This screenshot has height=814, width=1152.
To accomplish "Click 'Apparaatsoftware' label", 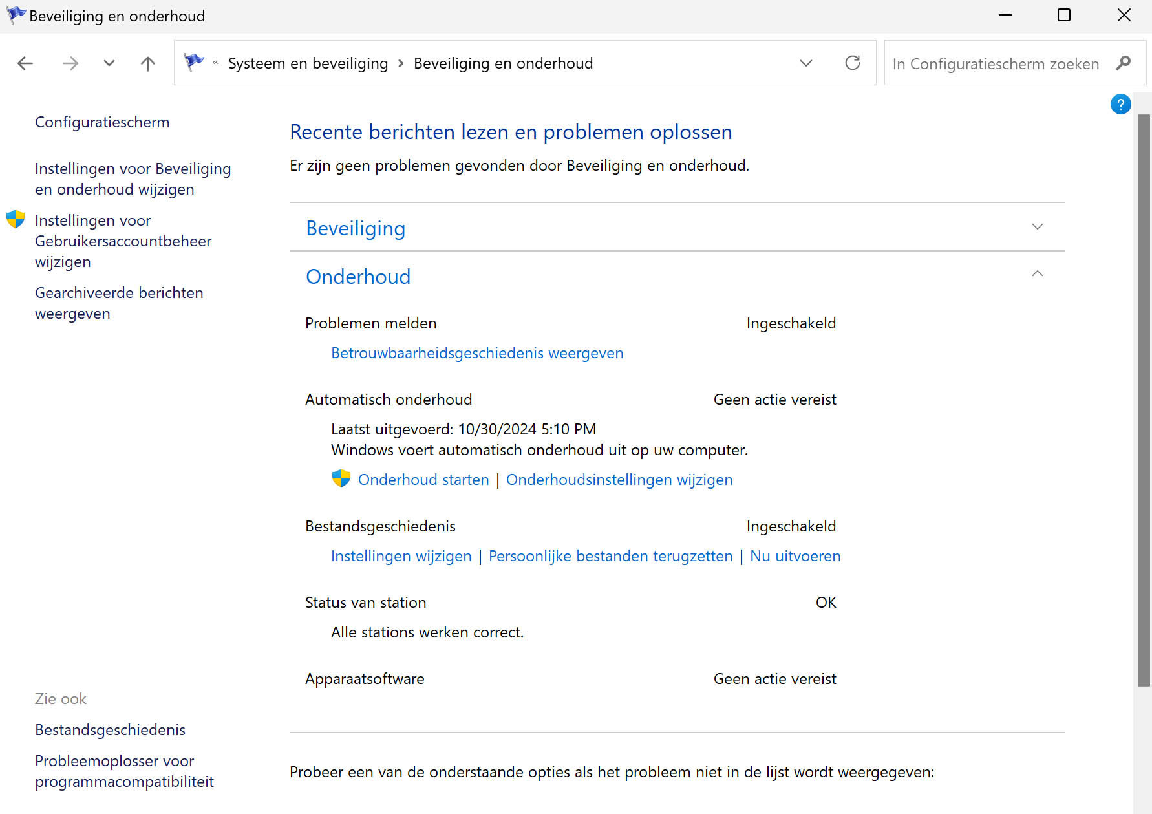I will coord(365,679).
